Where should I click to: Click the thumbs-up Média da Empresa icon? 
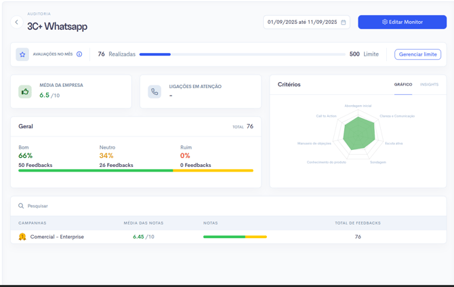[25, 91]
